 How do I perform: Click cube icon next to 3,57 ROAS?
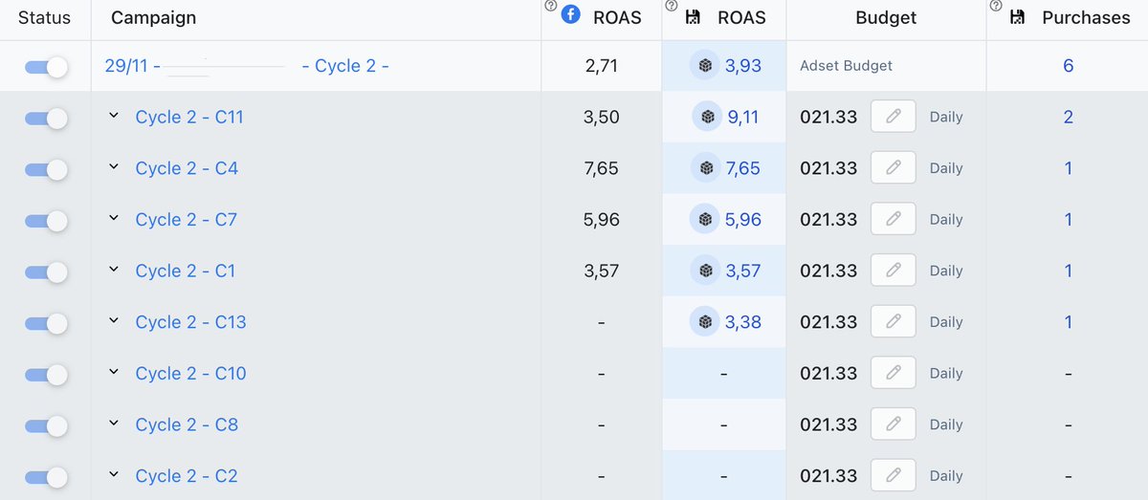706,271
